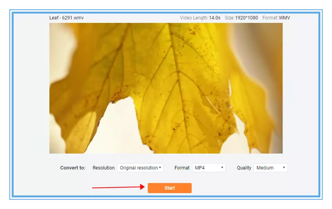Screen dimensions: 332x209
Task: Open the Resolution dropdown showing Original resolution
Action: click(140, 168)
